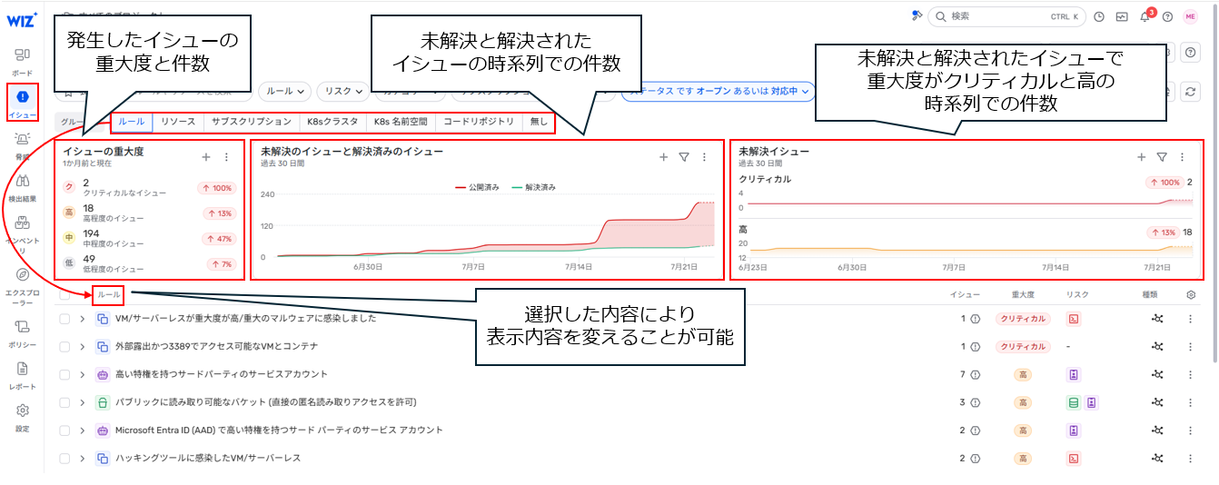Filter the 未解決のイシューと解決済みのイシュー chart

(x=684, y=157)
